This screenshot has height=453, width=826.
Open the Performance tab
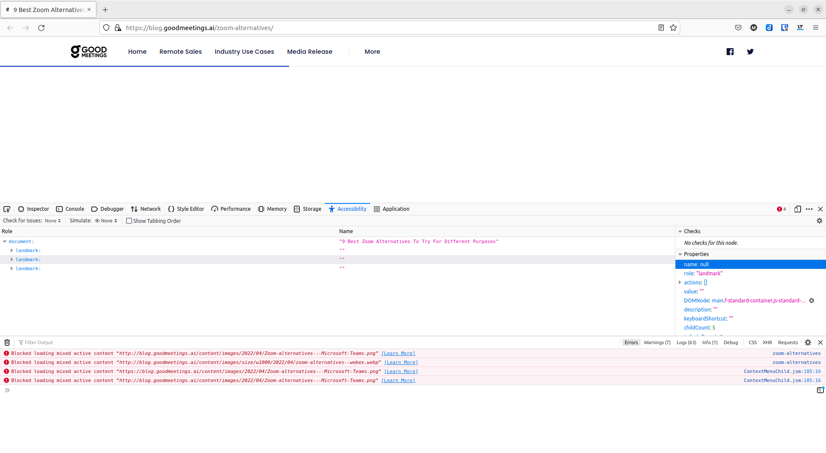pyautogui.click(x=231, y=209)
